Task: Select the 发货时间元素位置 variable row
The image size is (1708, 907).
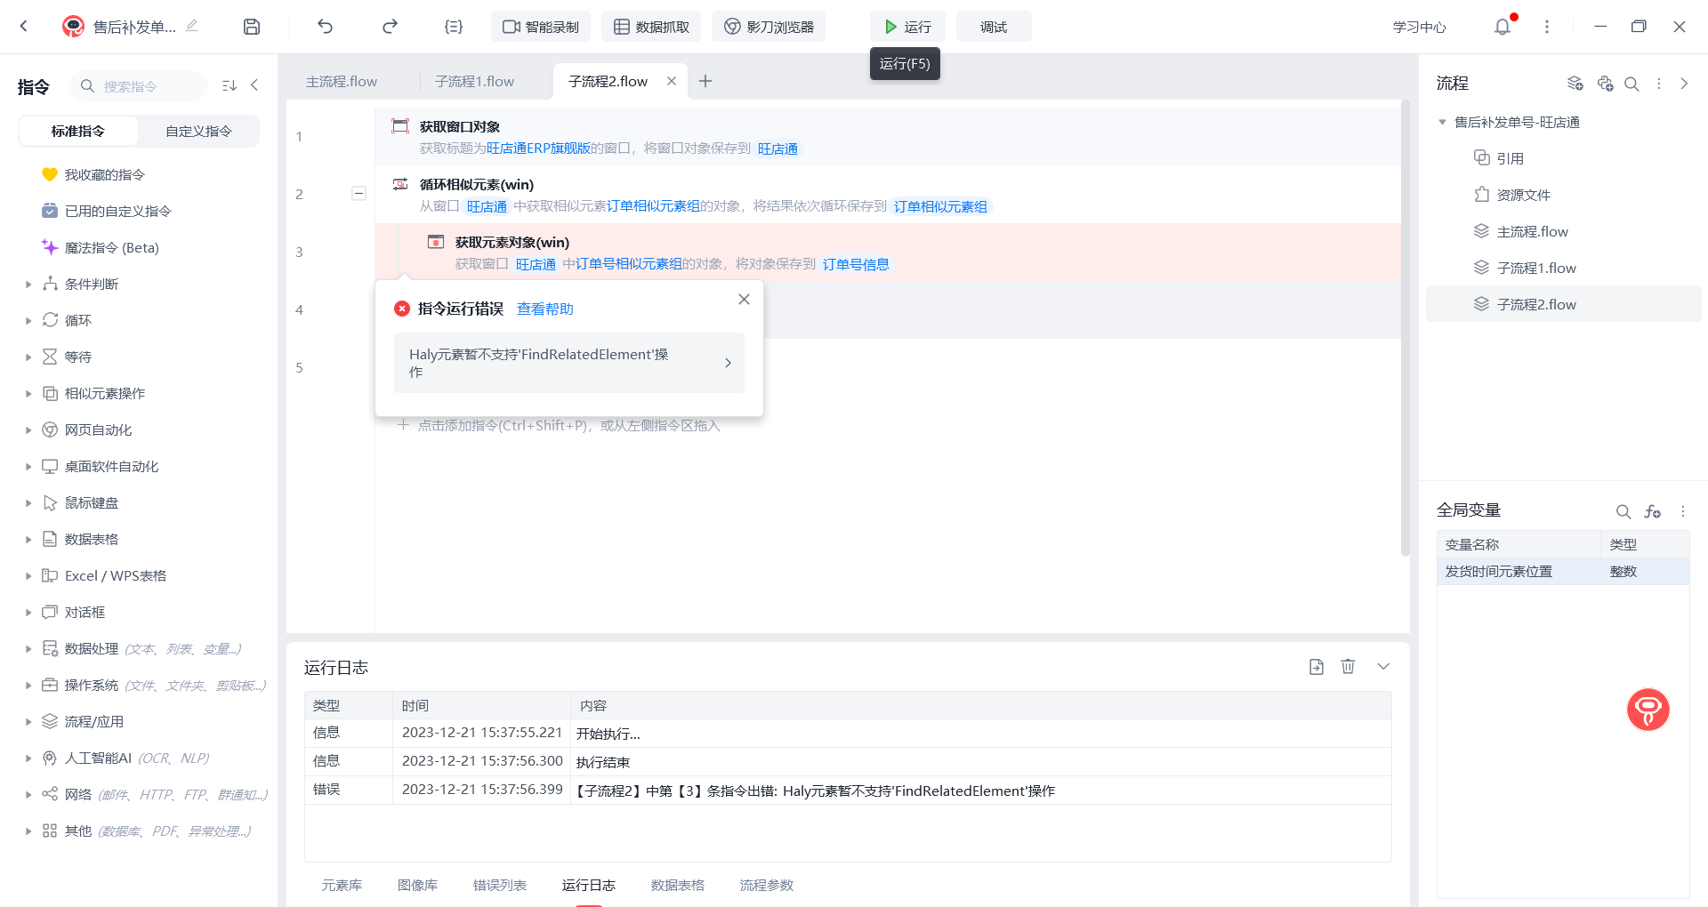Action: pos(1563,571)
